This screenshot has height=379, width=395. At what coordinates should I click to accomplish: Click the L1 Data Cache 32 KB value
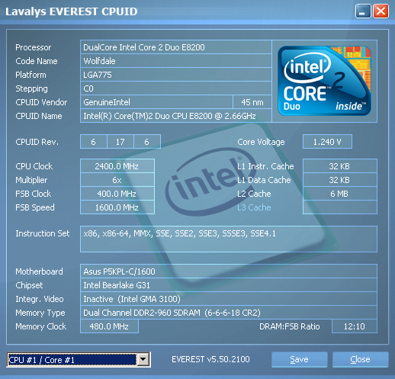pyautogui.click(x=340, y=180)
